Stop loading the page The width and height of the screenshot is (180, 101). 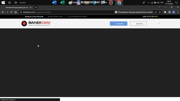[11, 12]
